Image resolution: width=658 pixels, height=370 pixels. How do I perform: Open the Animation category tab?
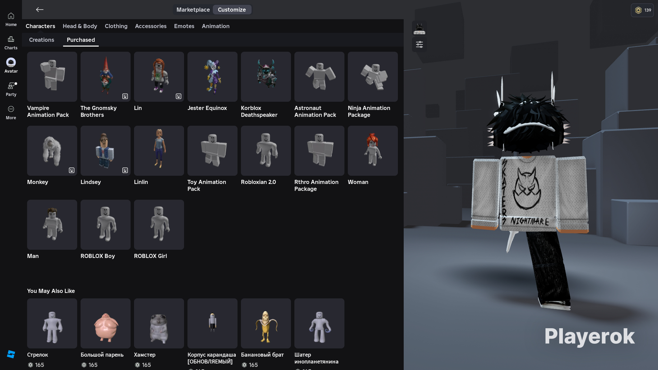pos(216,26)
